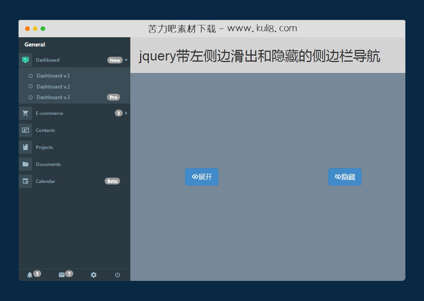Open notifications via the bell icon
The image size is (424, 301).
[30, 275]
